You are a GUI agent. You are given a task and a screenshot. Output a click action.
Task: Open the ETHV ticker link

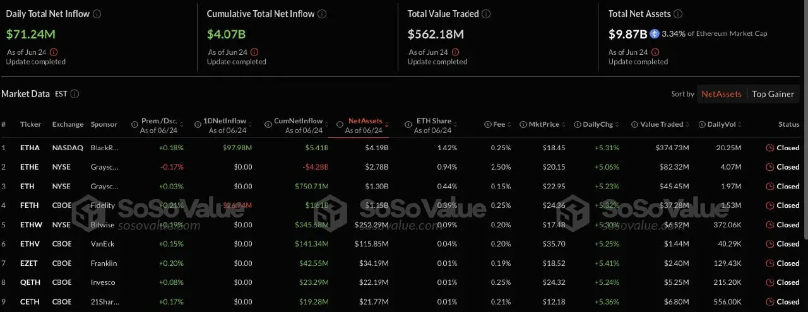pos(30,244)
